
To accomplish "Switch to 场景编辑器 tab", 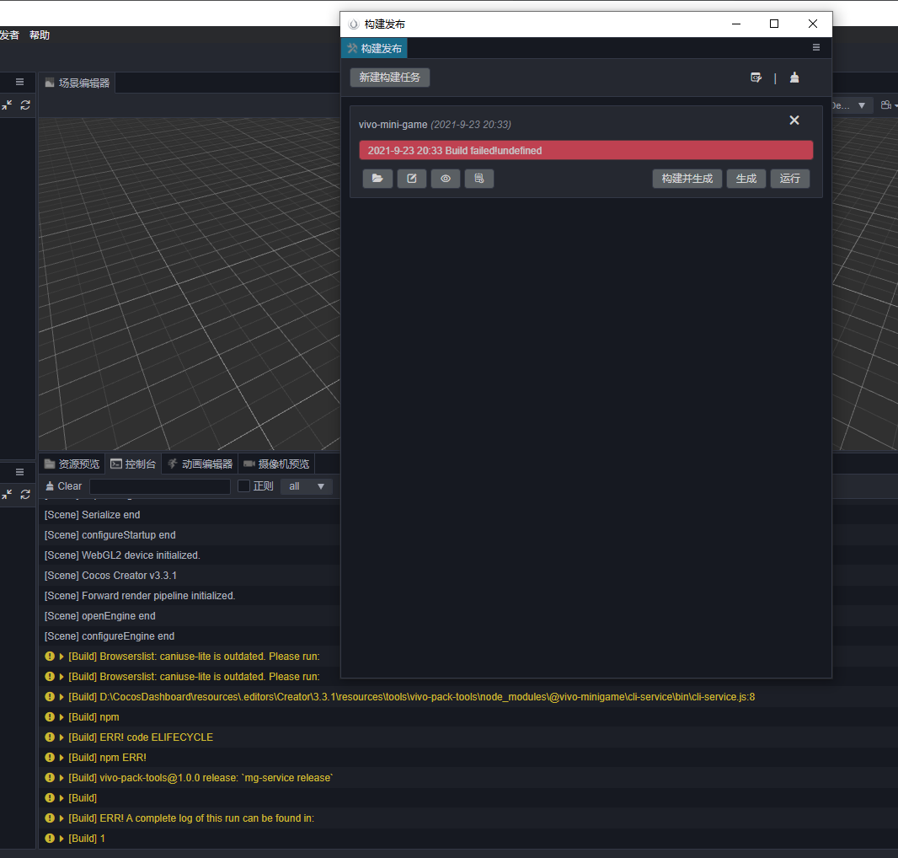I will 78,83.
